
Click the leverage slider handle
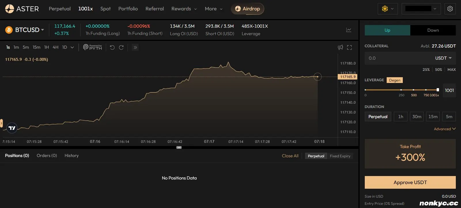point(438,90)
